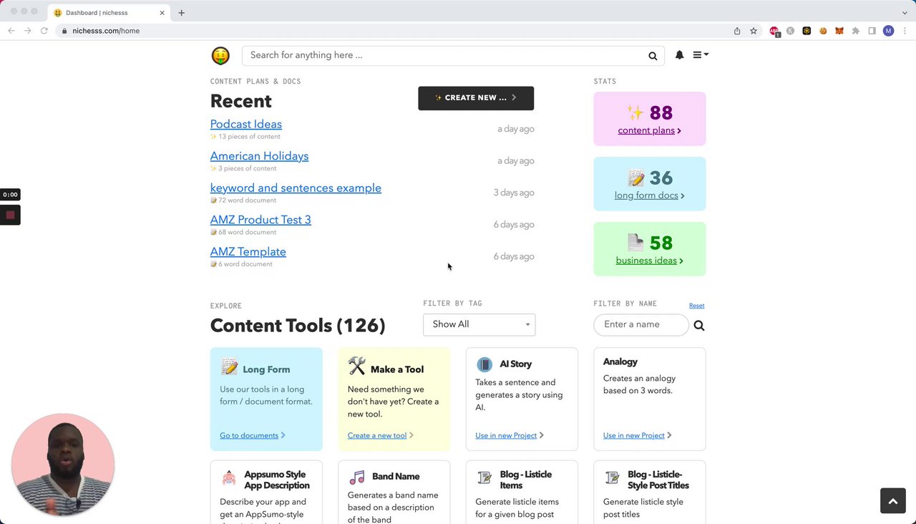The image size is (916, 524).
Task: Click AI Story Use in new Project
Action: tap(510, 435)
